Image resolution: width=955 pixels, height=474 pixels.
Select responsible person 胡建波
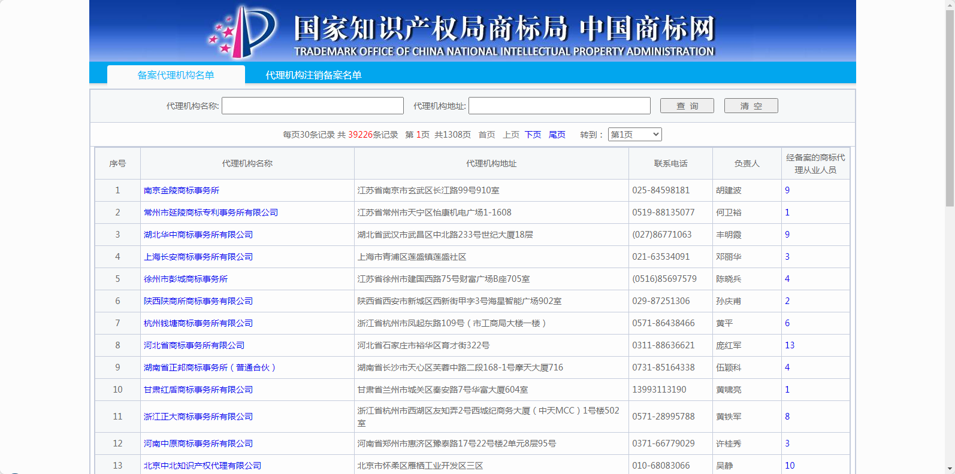tap(729, 190)
